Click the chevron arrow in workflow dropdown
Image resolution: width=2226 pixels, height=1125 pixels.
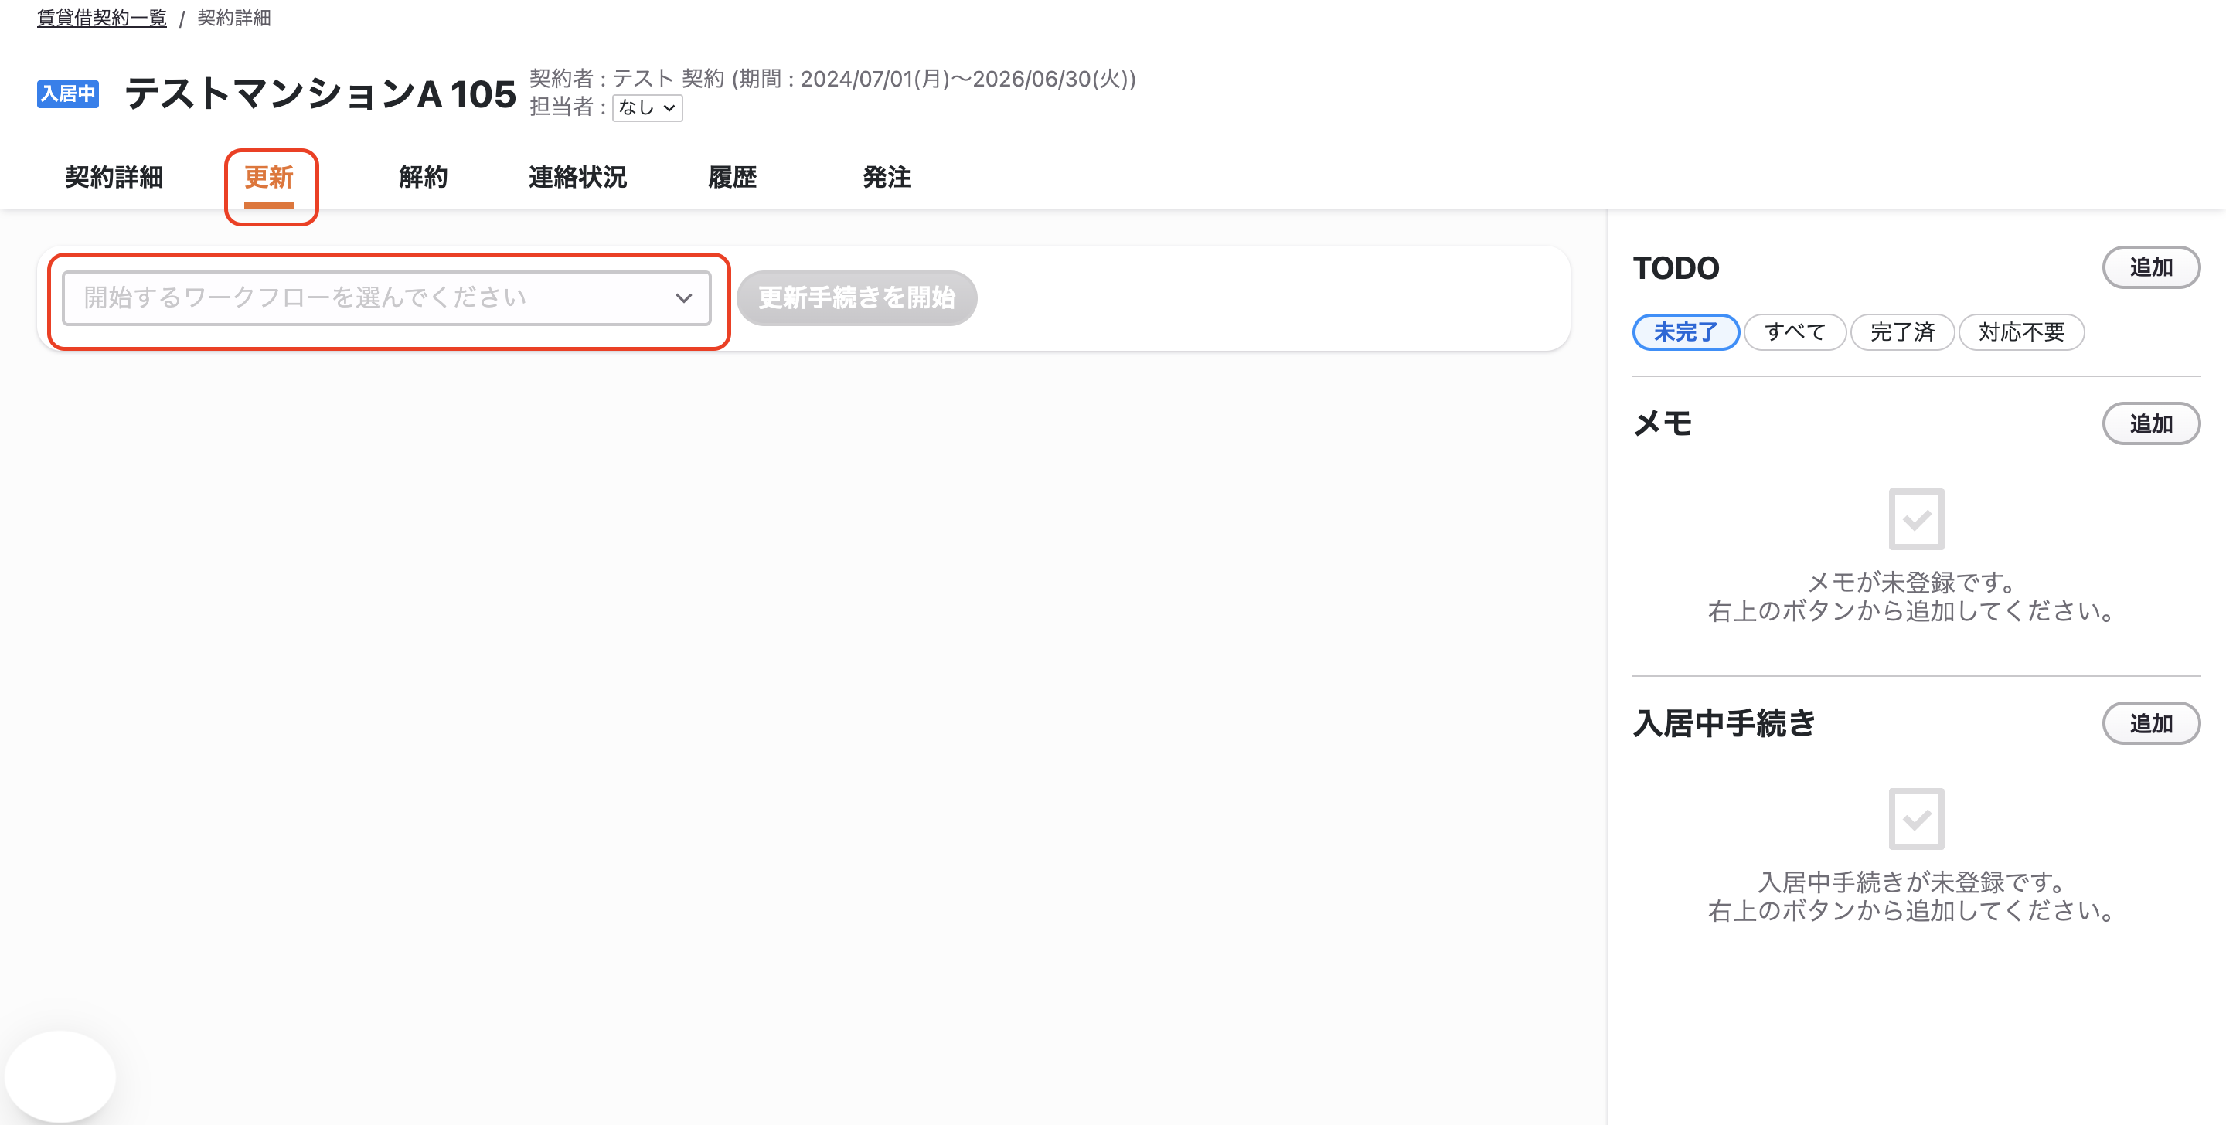point(683,298)
